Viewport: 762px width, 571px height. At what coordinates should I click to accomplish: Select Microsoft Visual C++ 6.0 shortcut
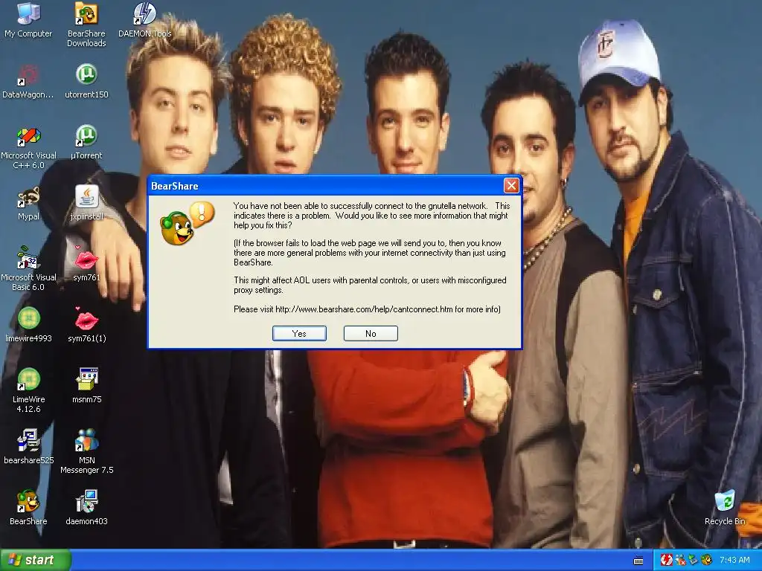[x=28, y=147]
